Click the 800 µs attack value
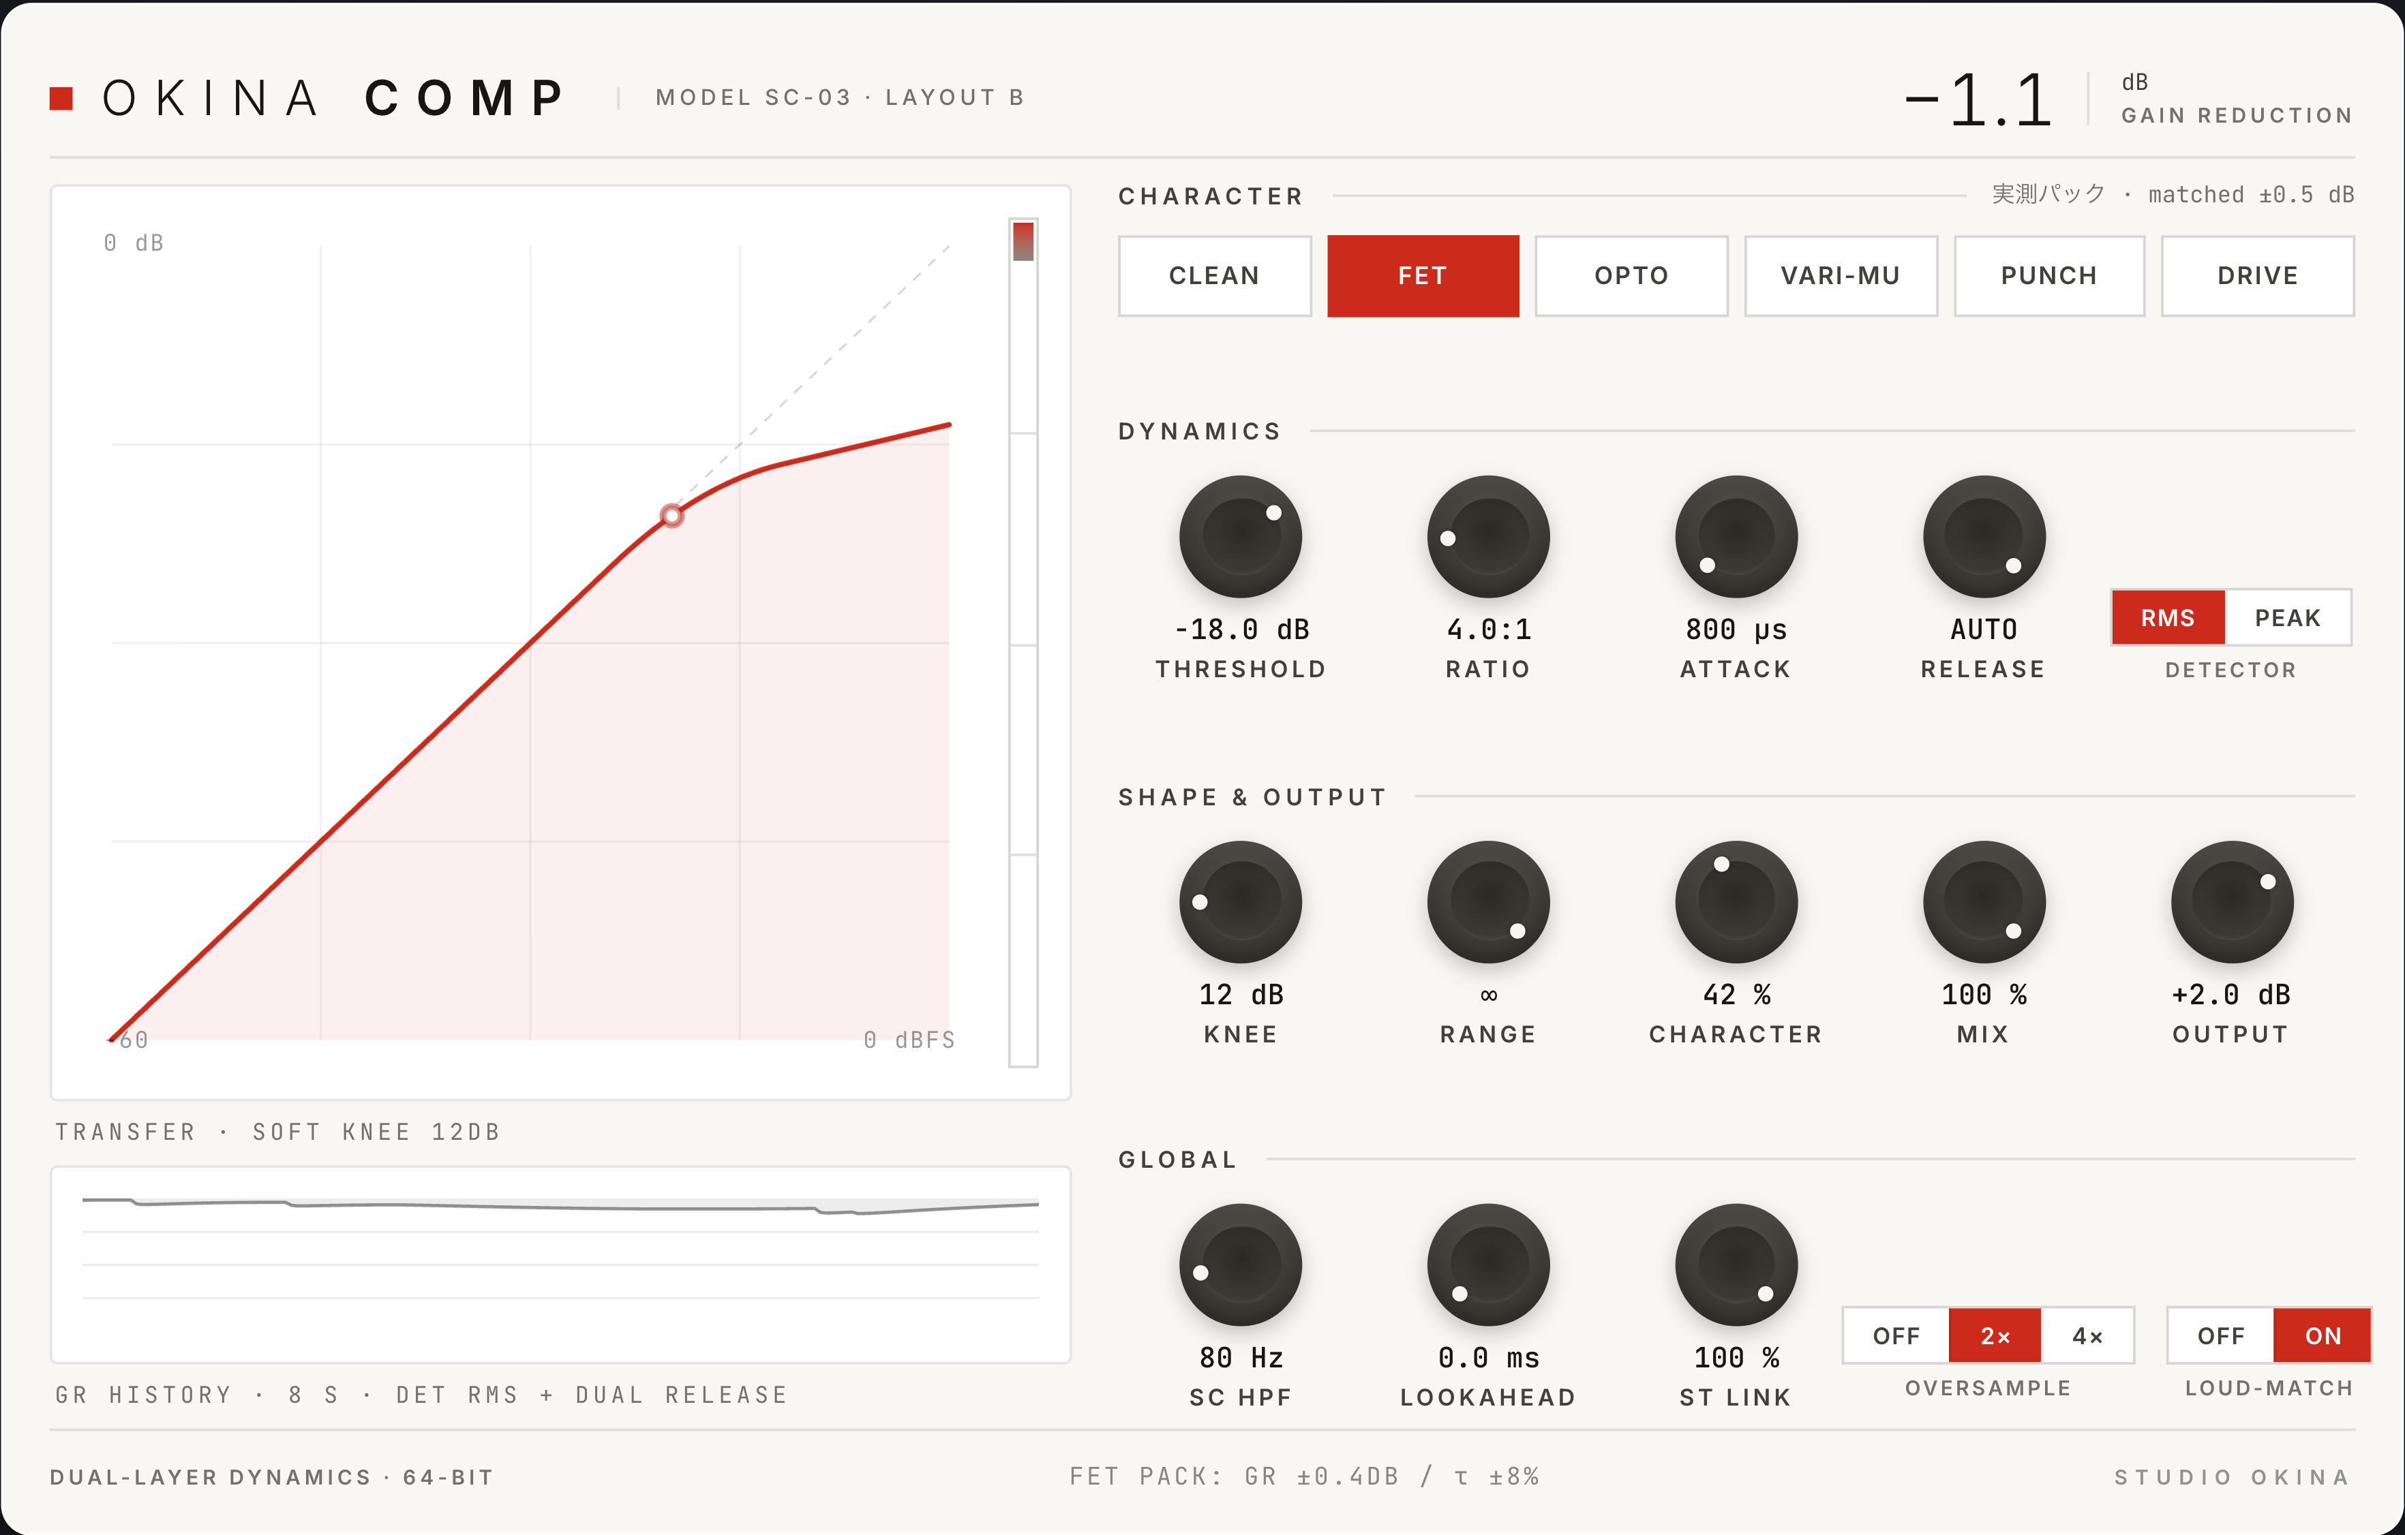The image size is (2405, 1535). tap(1736, 630)
